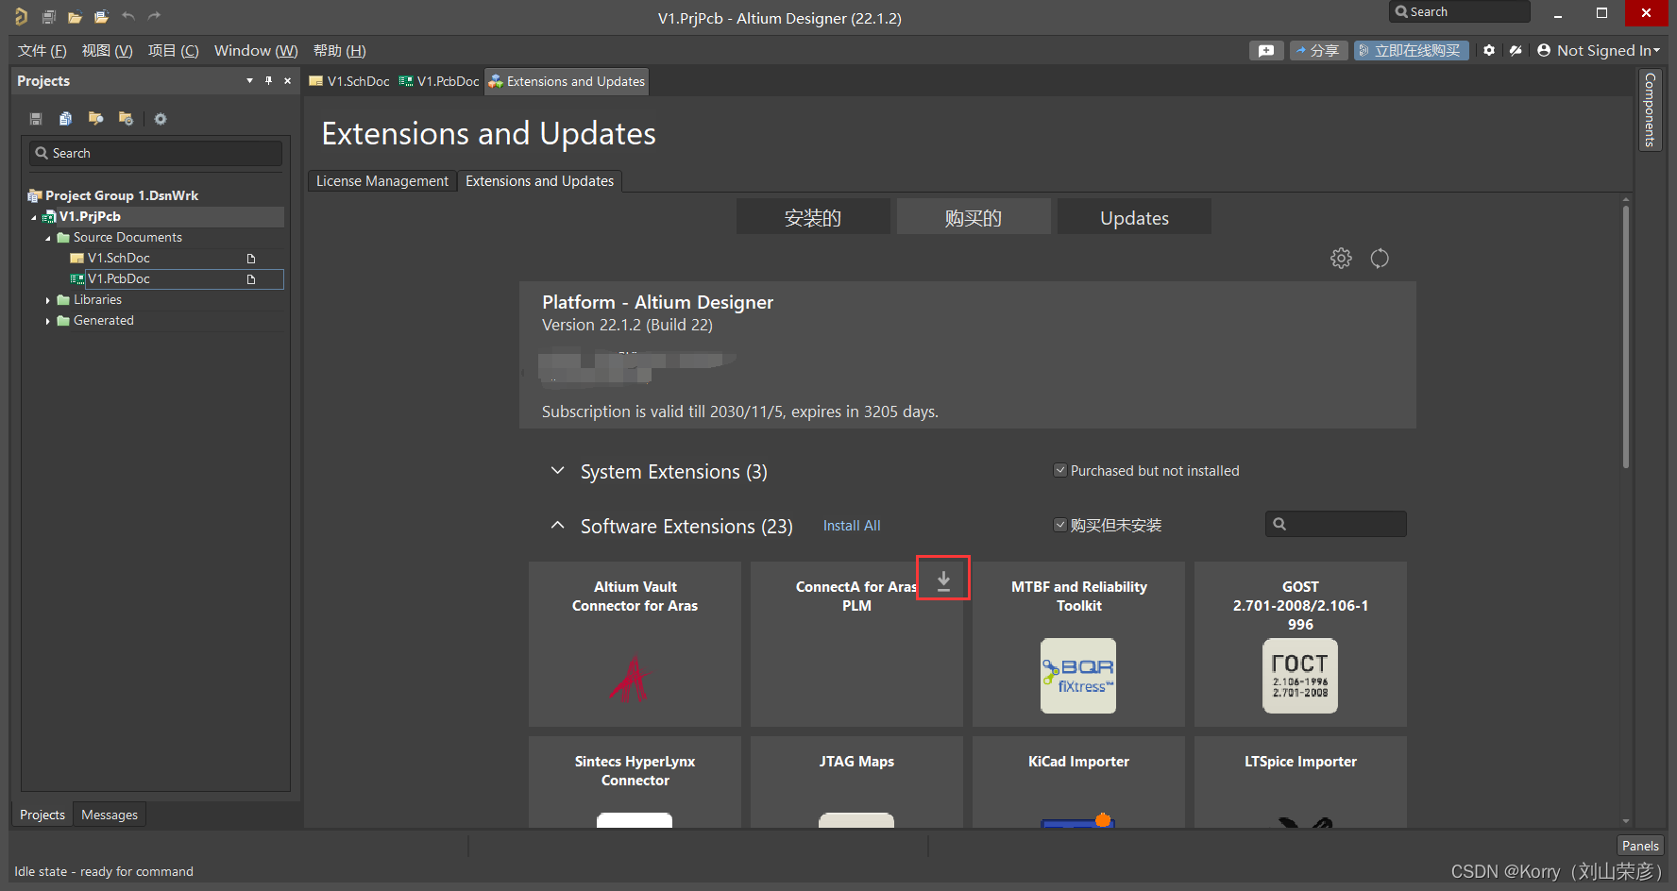Click the KiCad Importer extension card
Screen dimensions: 1677x891
coord(1078,782)
